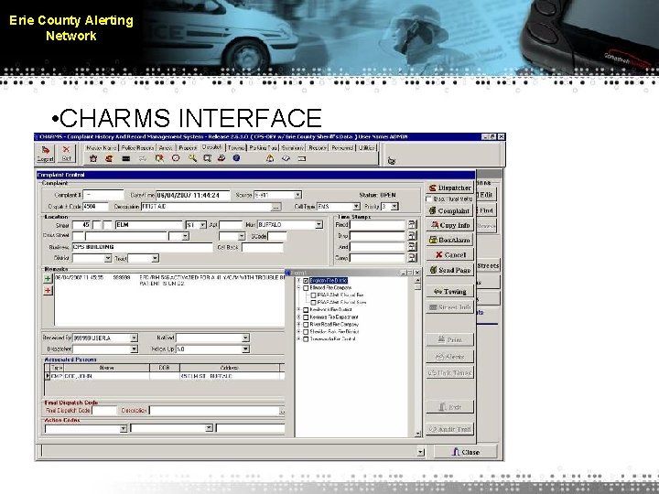Screen dimensions: 659x494
Task: Click the up arrow of the fire district list scrollbar
Action: pyautogui.click(x=417, y=280)
